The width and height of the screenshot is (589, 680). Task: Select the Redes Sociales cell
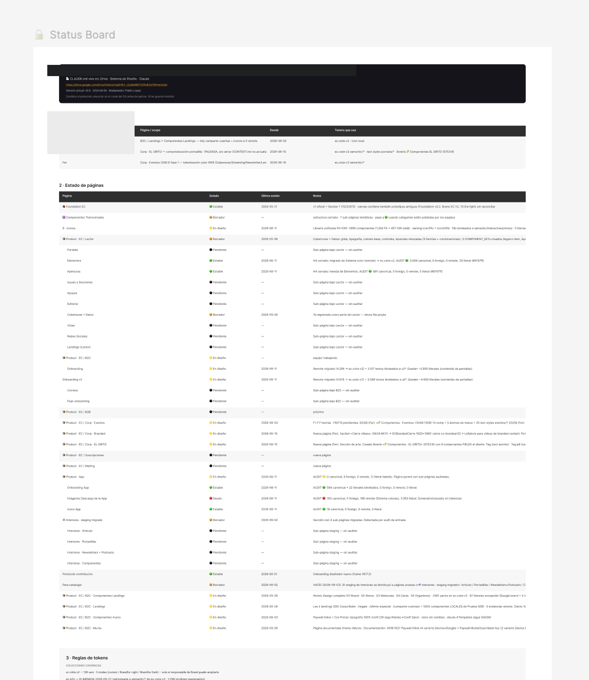pyautogui.click(x=77, y=337)
